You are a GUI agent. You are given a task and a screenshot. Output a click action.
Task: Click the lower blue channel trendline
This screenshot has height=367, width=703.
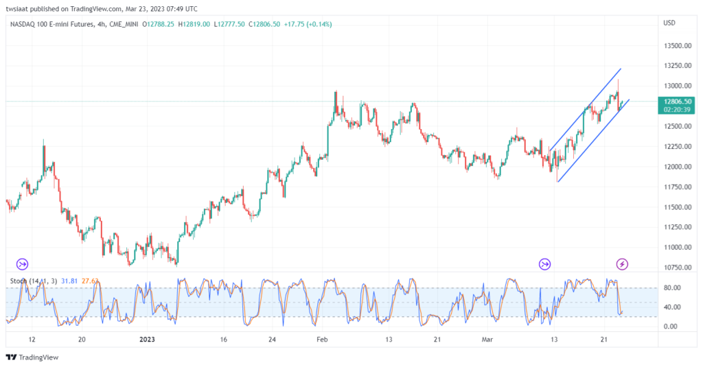click(x=594, y=141)
